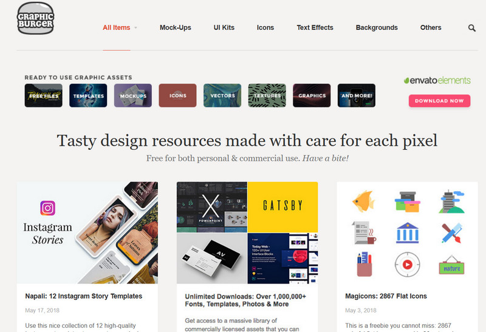This screenshot has height=332, width=486.
Task: Open the Unlimited Downloads article title
Action: pyautogui.click(x=245, y=300)
